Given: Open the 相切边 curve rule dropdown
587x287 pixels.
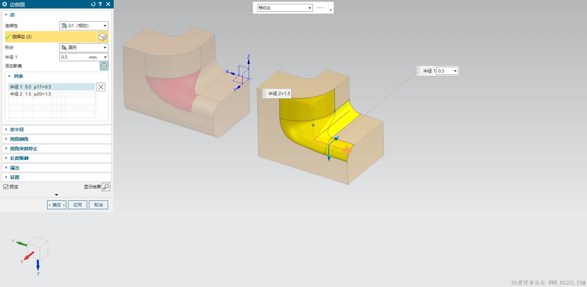Looking at the screenshot, I should tap(285, 8).
